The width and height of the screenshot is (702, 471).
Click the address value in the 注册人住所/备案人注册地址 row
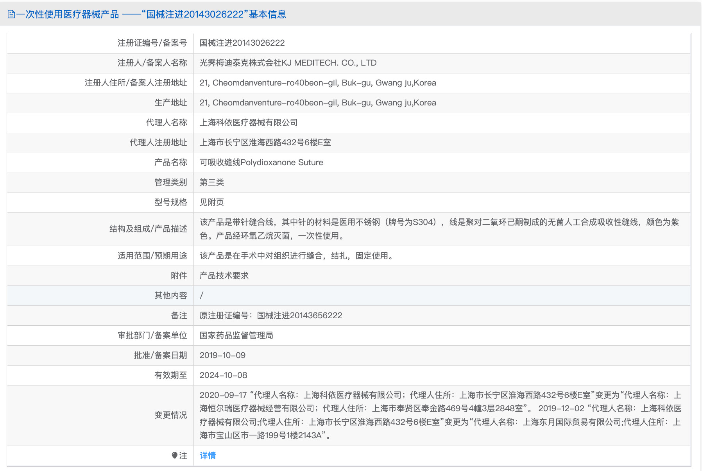tap(318, 83)
